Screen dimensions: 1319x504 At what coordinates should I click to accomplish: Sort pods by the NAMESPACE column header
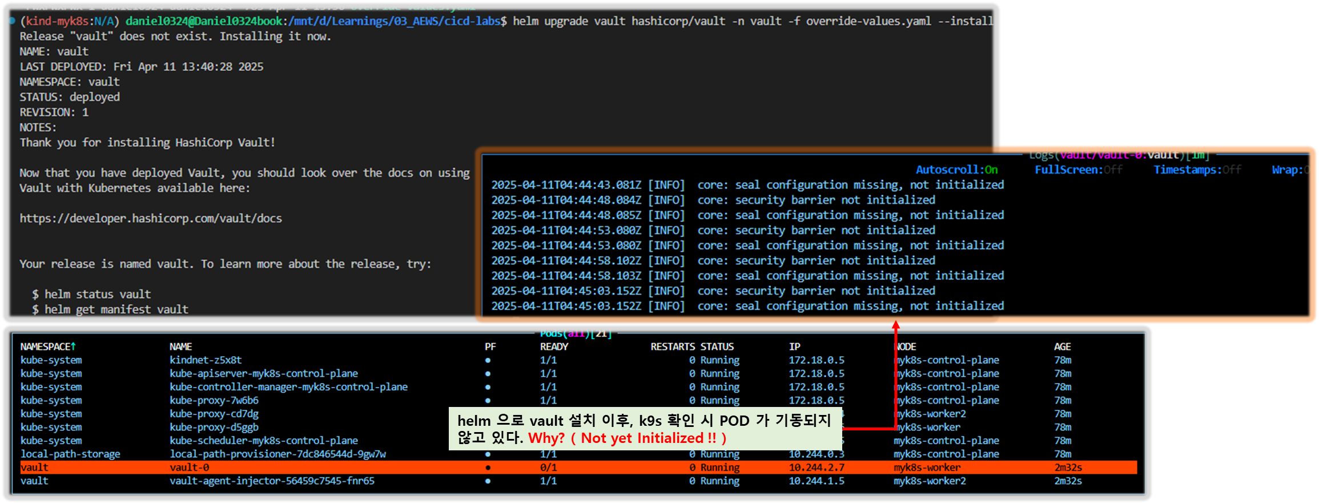point(48,346)
